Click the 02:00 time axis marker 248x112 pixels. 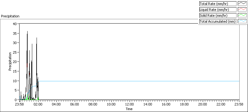click(x=38, y=104)
